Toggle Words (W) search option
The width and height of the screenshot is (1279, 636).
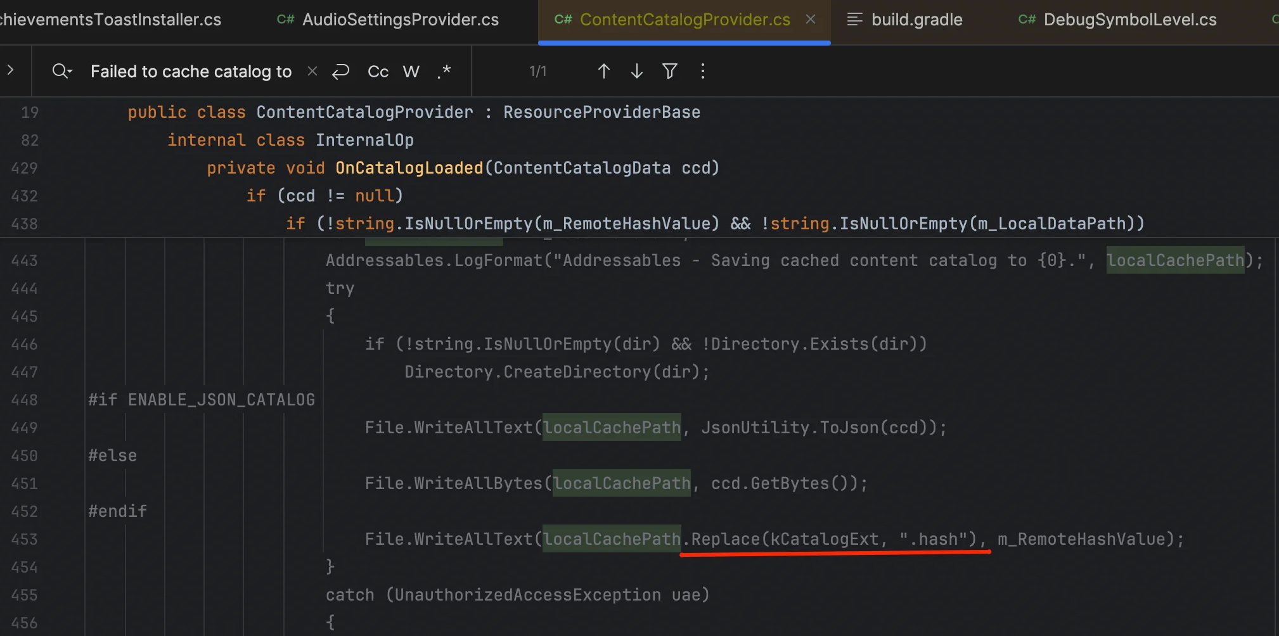pyautogui.click(x=411, y=72)
